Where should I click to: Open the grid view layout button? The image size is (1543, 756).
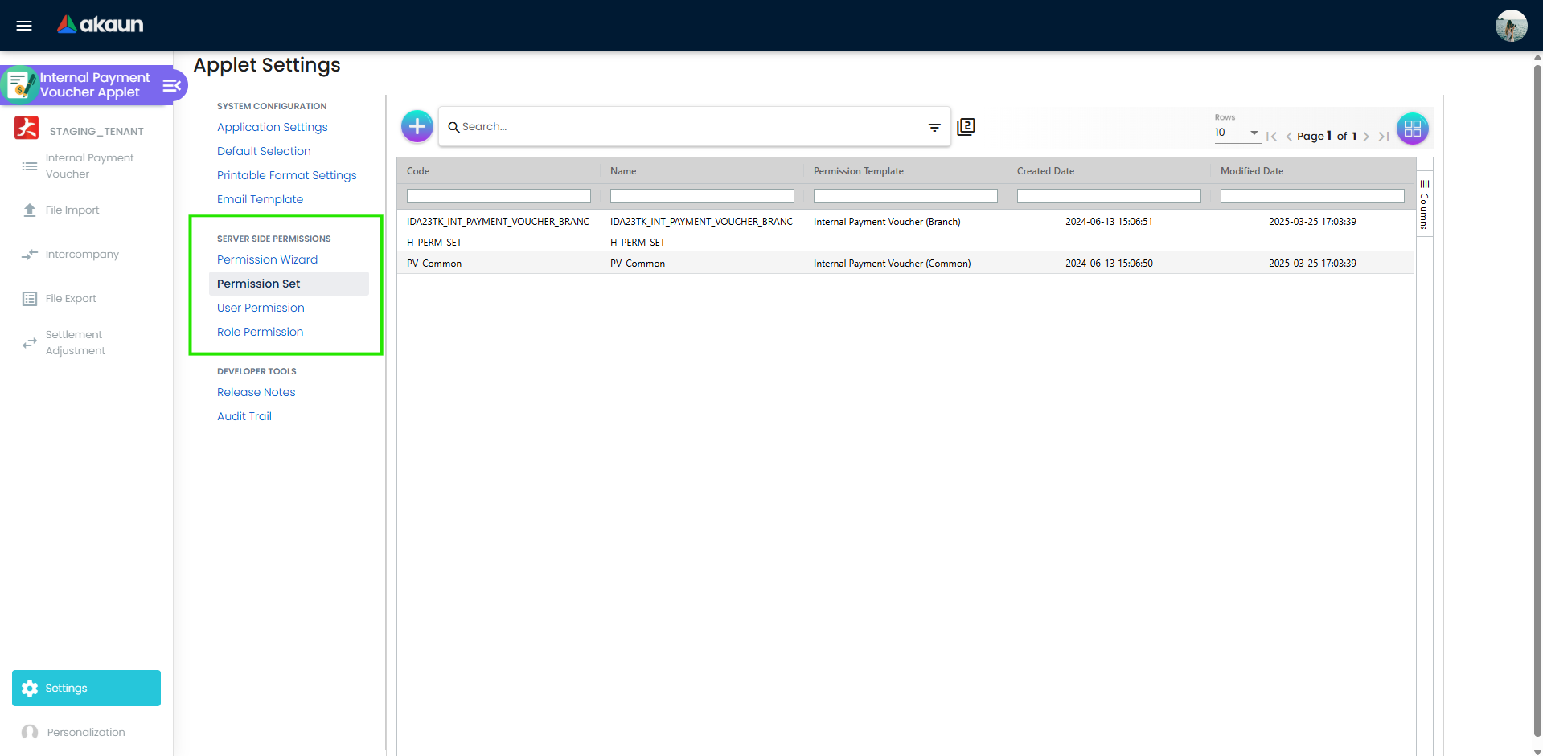point(1412,128)
